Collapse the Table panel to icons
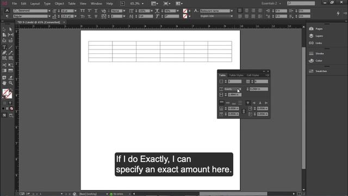 [264, 71]
